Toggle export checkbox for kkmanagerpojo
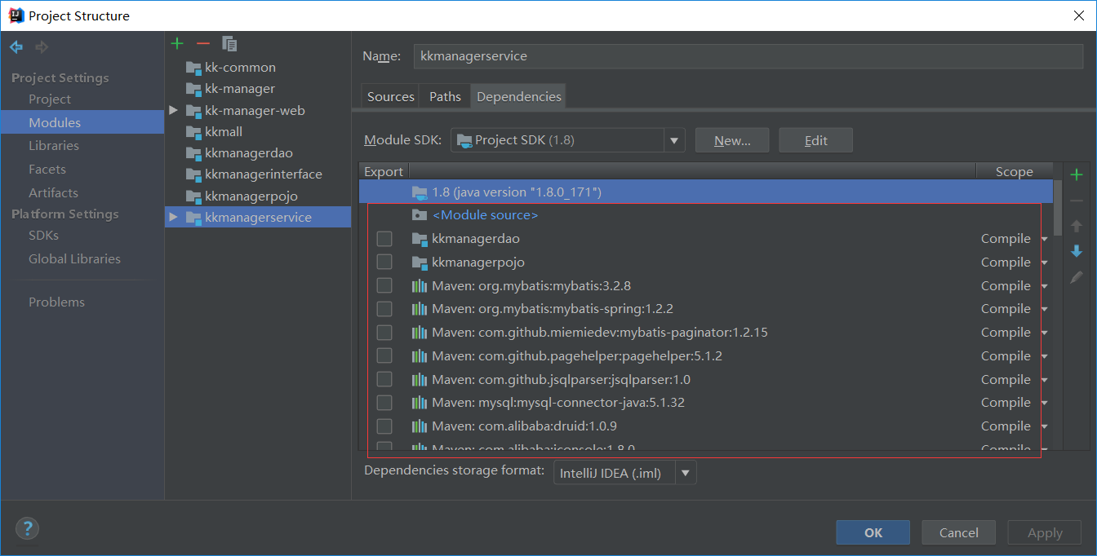This screenshot has width=1097, height=556. pyautogui.click(x=384, y=263)
